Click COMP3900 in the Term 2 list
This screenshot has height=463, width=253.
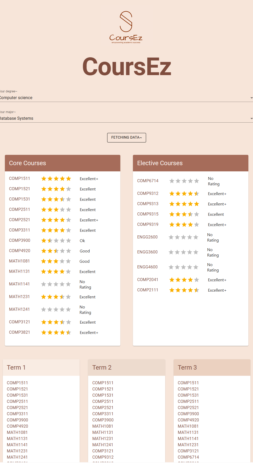click(103, 420)
